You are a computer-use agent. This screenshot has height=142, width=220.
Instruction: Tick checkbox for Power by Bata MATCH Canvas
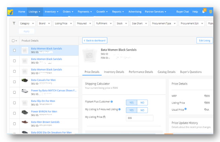click(14, 93)
